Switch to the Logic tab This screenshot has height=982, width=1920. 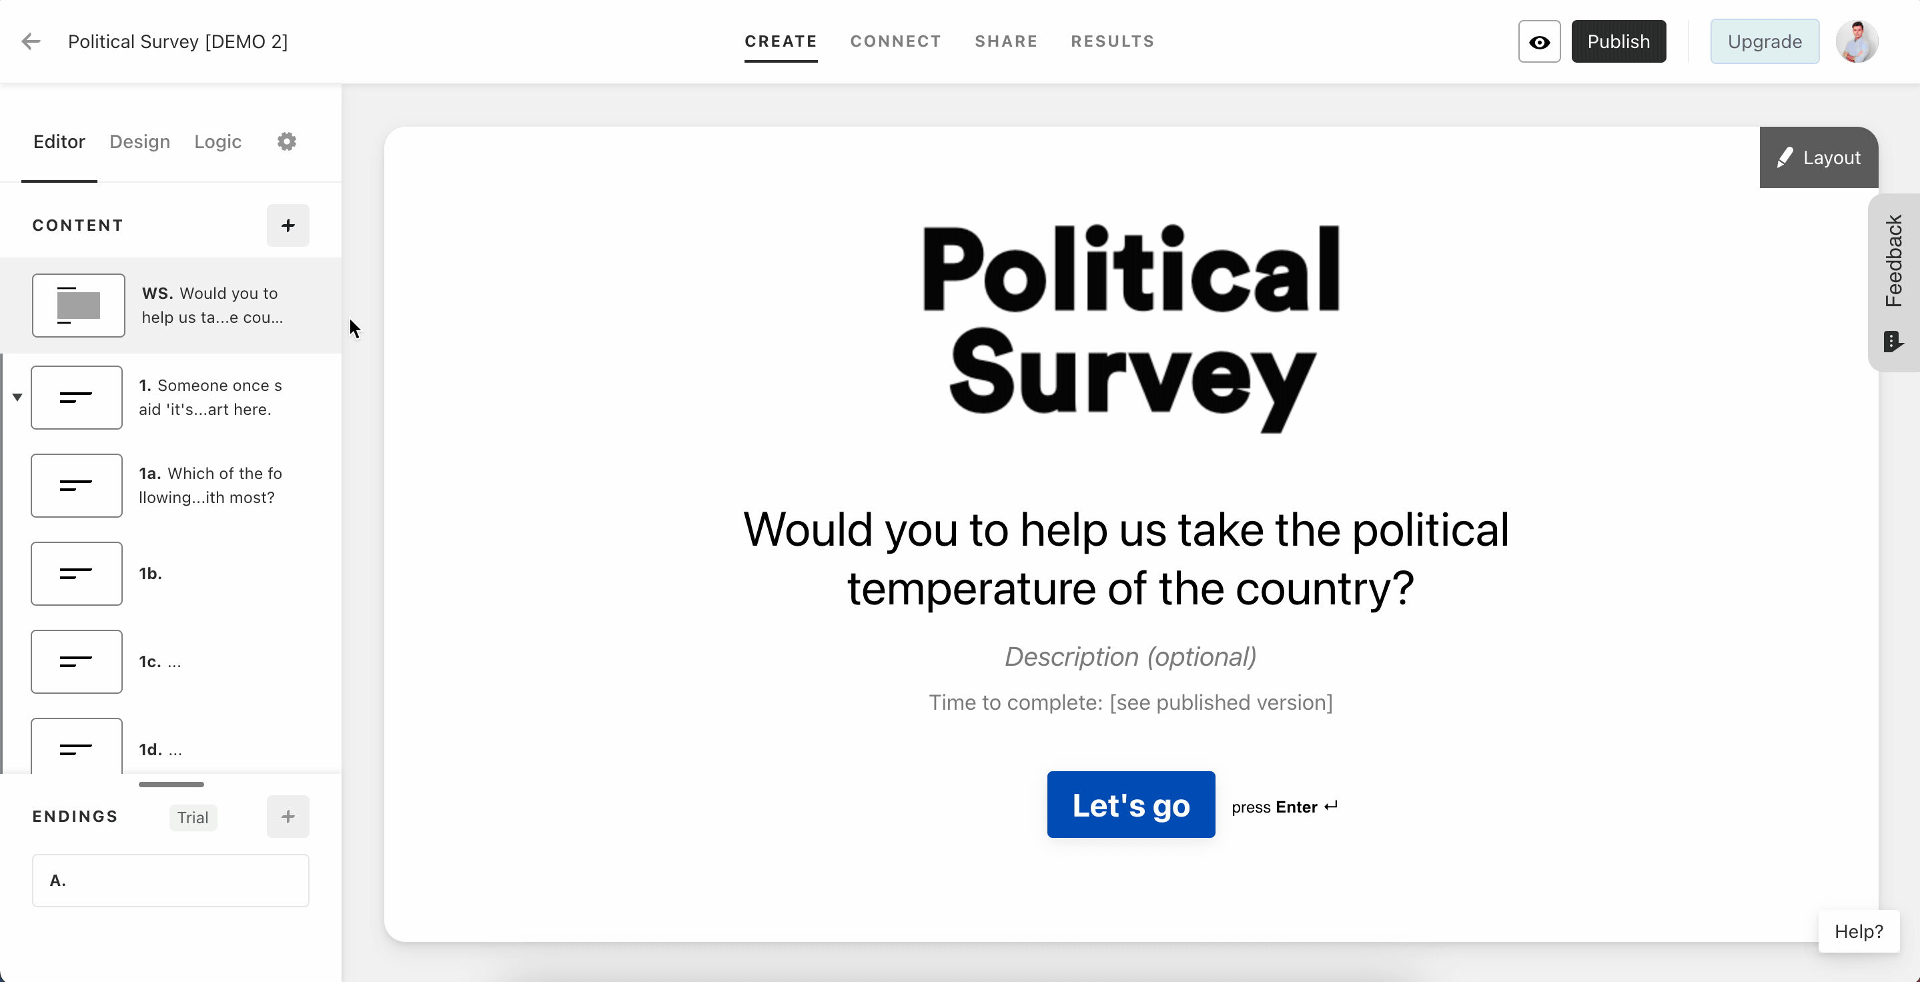point(217,141)
